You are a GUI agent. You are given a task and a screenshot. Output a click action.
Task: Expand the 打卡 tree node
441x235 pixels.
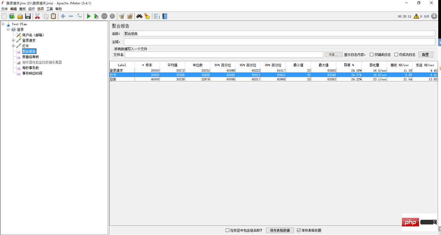13,45
